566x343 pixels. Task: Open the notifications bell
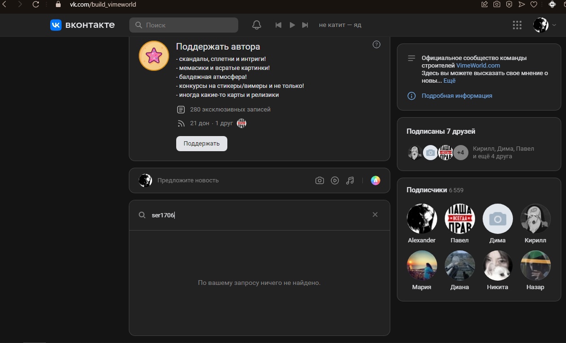(257, 25)
